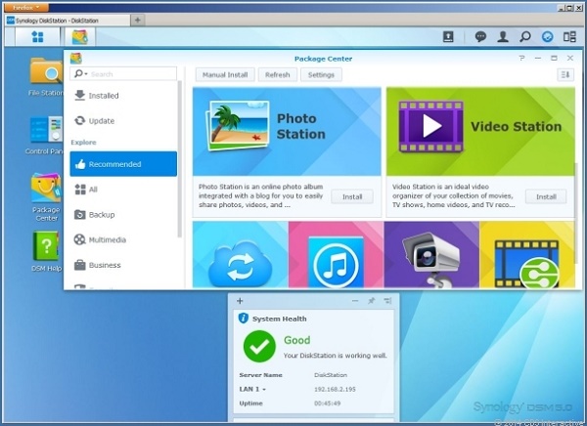Image resolution: width=587 pixels, height=426 pixels.
Task: Click the Explore section label
Action: pos(83,143)
